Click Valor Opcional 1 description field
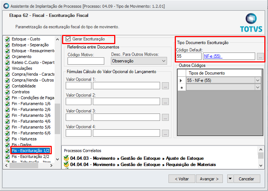The height and width of the screenshot is (191, 268). (x=126, y=86)
